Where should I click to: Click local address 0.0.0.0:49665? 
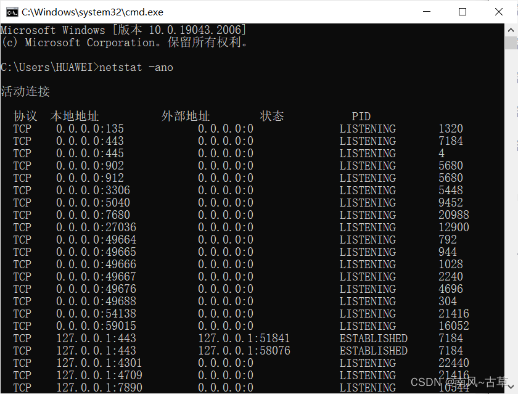(x=96, y=252)
